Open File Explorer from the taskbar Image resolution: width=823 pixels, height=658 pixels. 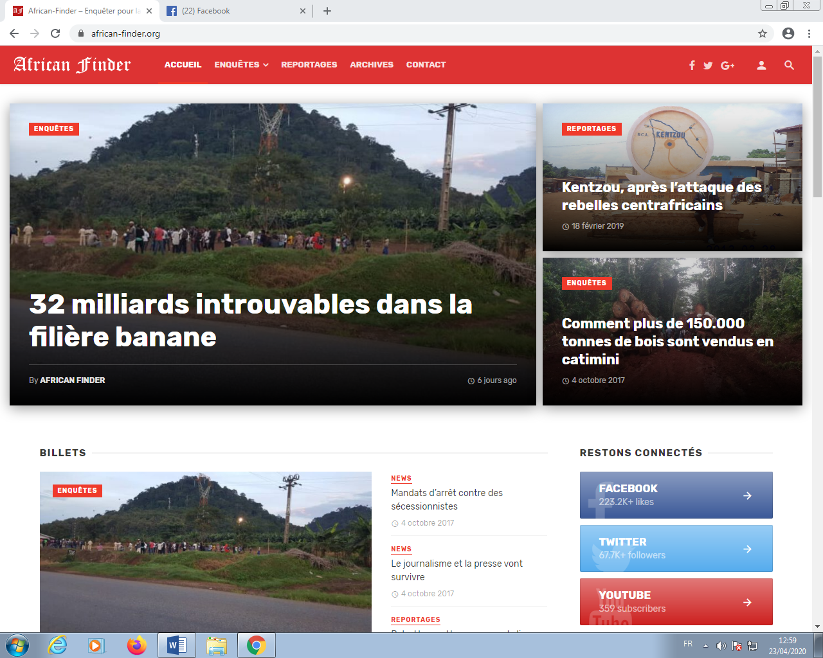(217, 645)
